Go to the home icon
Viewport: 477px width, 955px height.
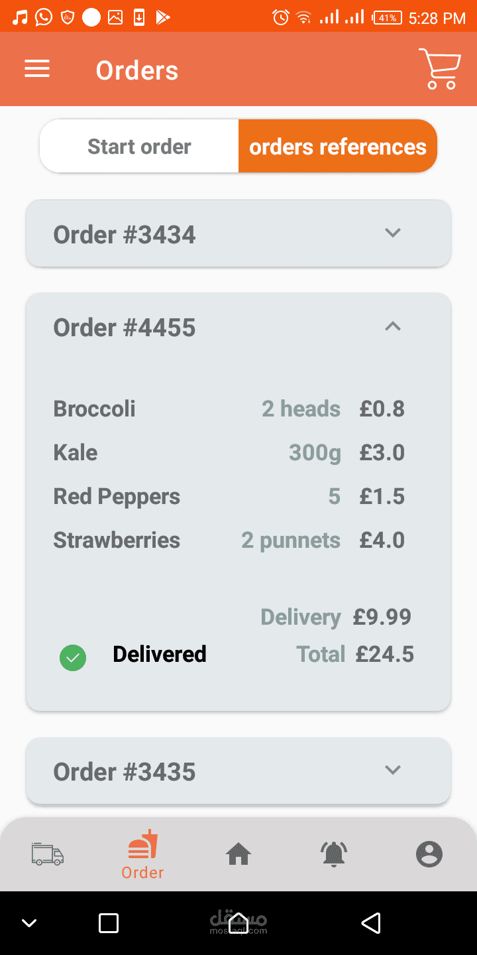point(238,854)
